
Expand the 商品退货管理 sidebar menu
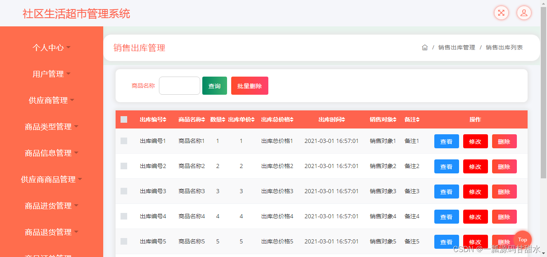[x=52, y=232]
